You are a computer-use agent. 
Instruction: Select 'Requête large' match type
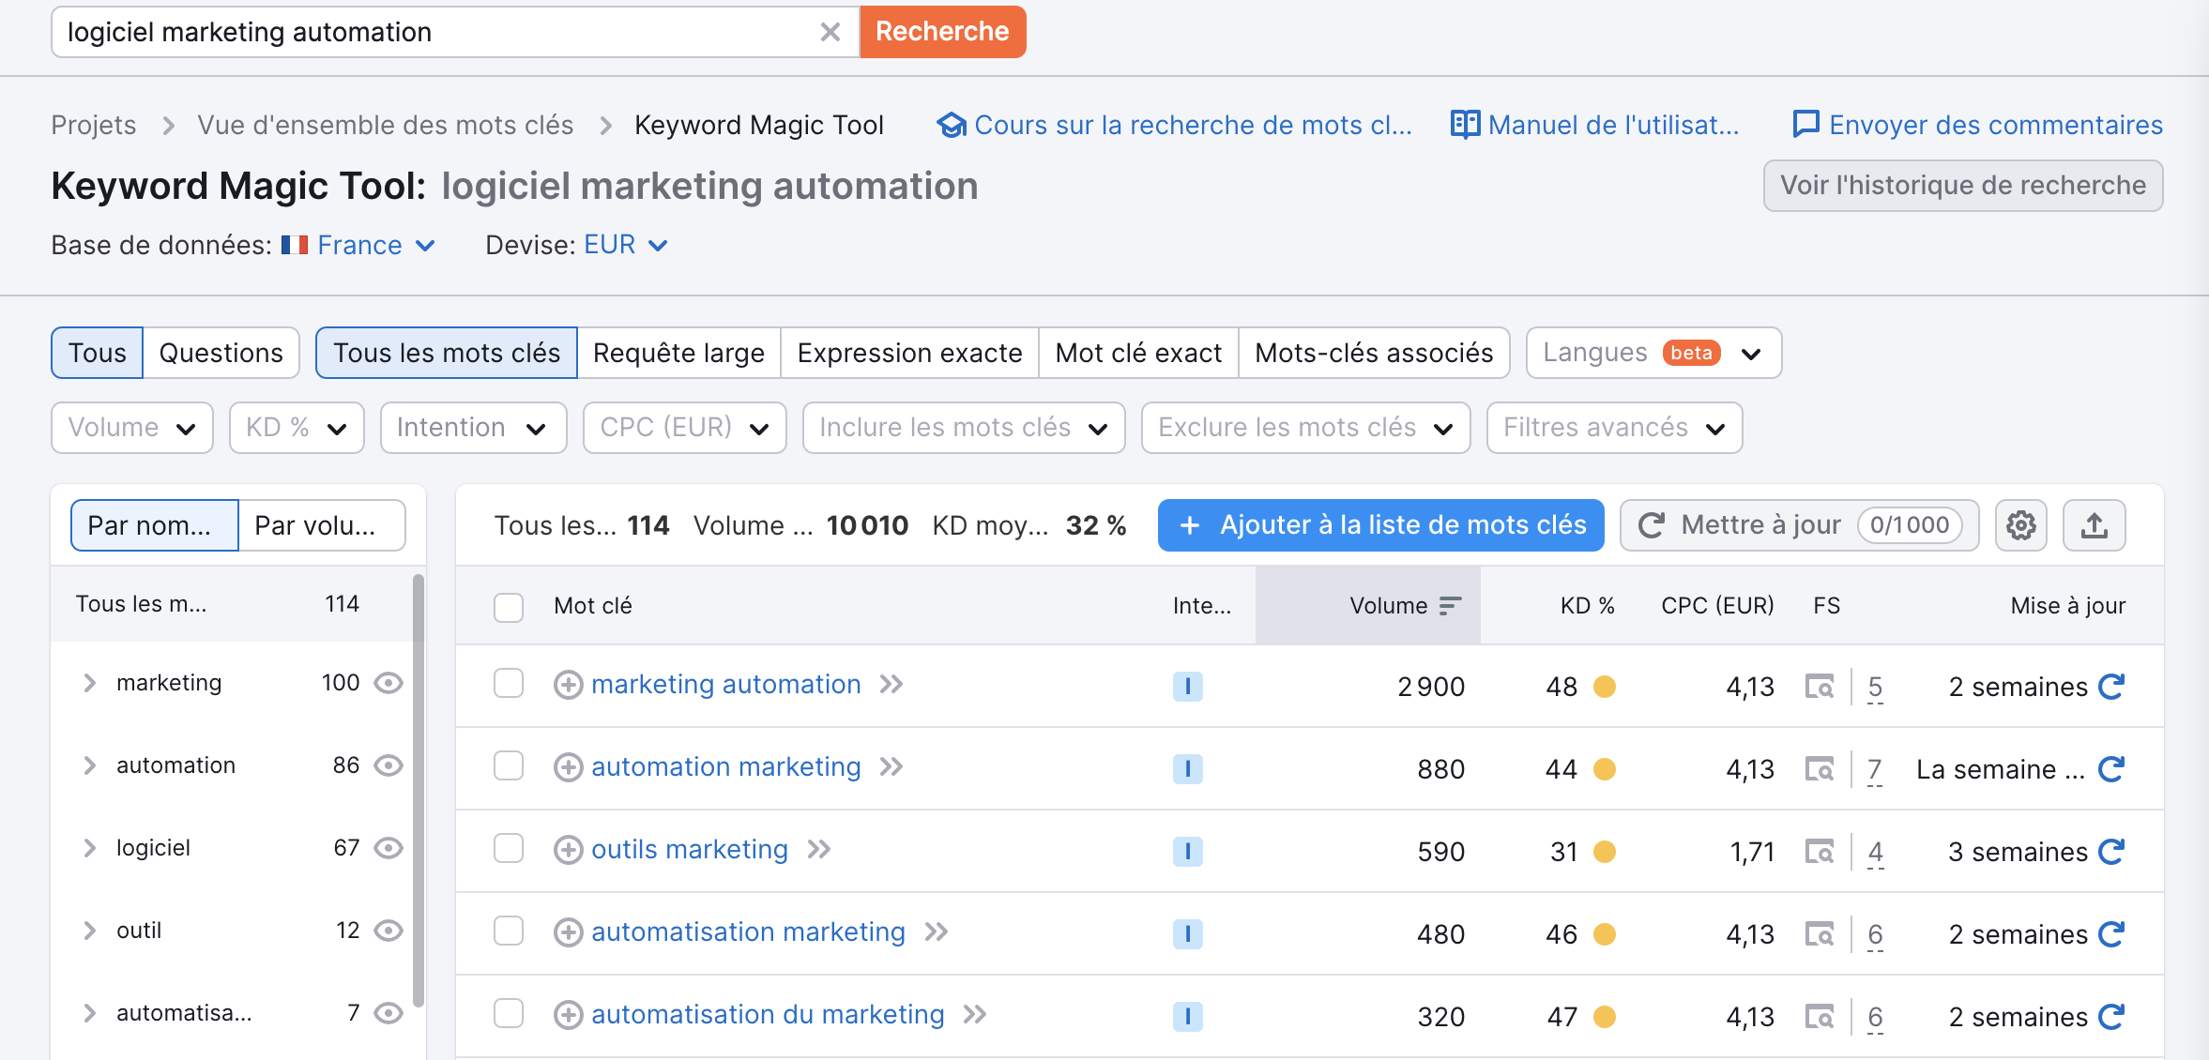point(678,353)
